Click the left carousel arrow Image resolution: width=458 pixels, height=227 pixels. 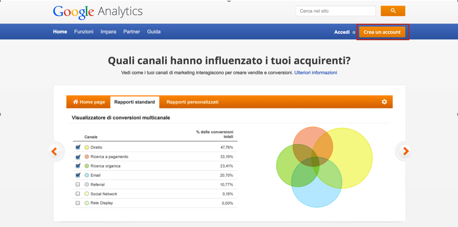click(55, 151)
